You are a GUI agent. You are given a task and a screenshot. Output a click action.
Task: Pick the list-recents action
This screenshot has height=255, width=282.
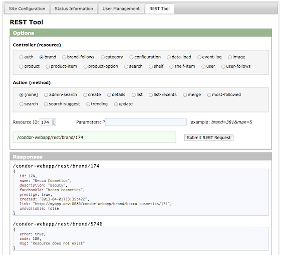[151, 95]
